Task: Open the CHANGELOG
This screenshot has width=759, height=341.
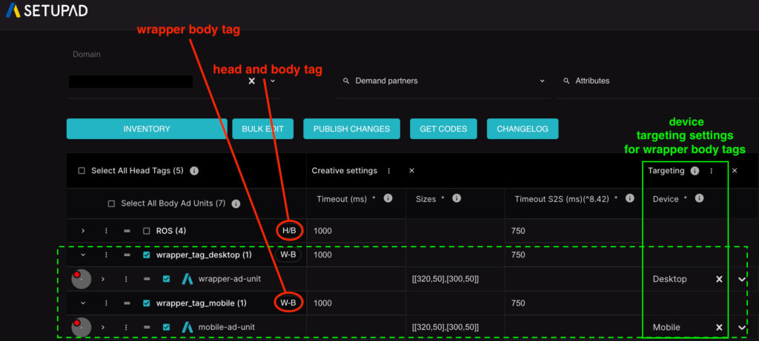Action: 523,129
